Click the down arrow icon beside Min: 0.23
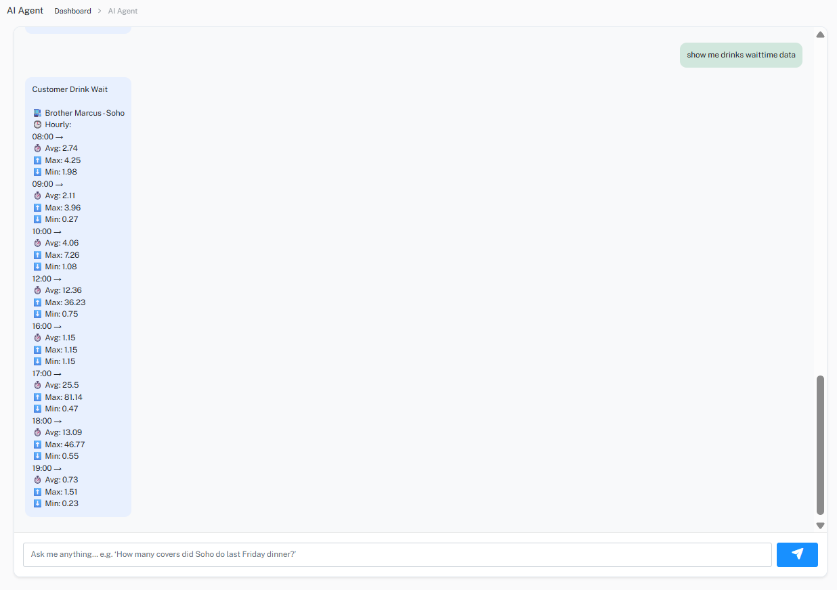The width and height of the screenshot is (837, 590). [x=37, y=503]
